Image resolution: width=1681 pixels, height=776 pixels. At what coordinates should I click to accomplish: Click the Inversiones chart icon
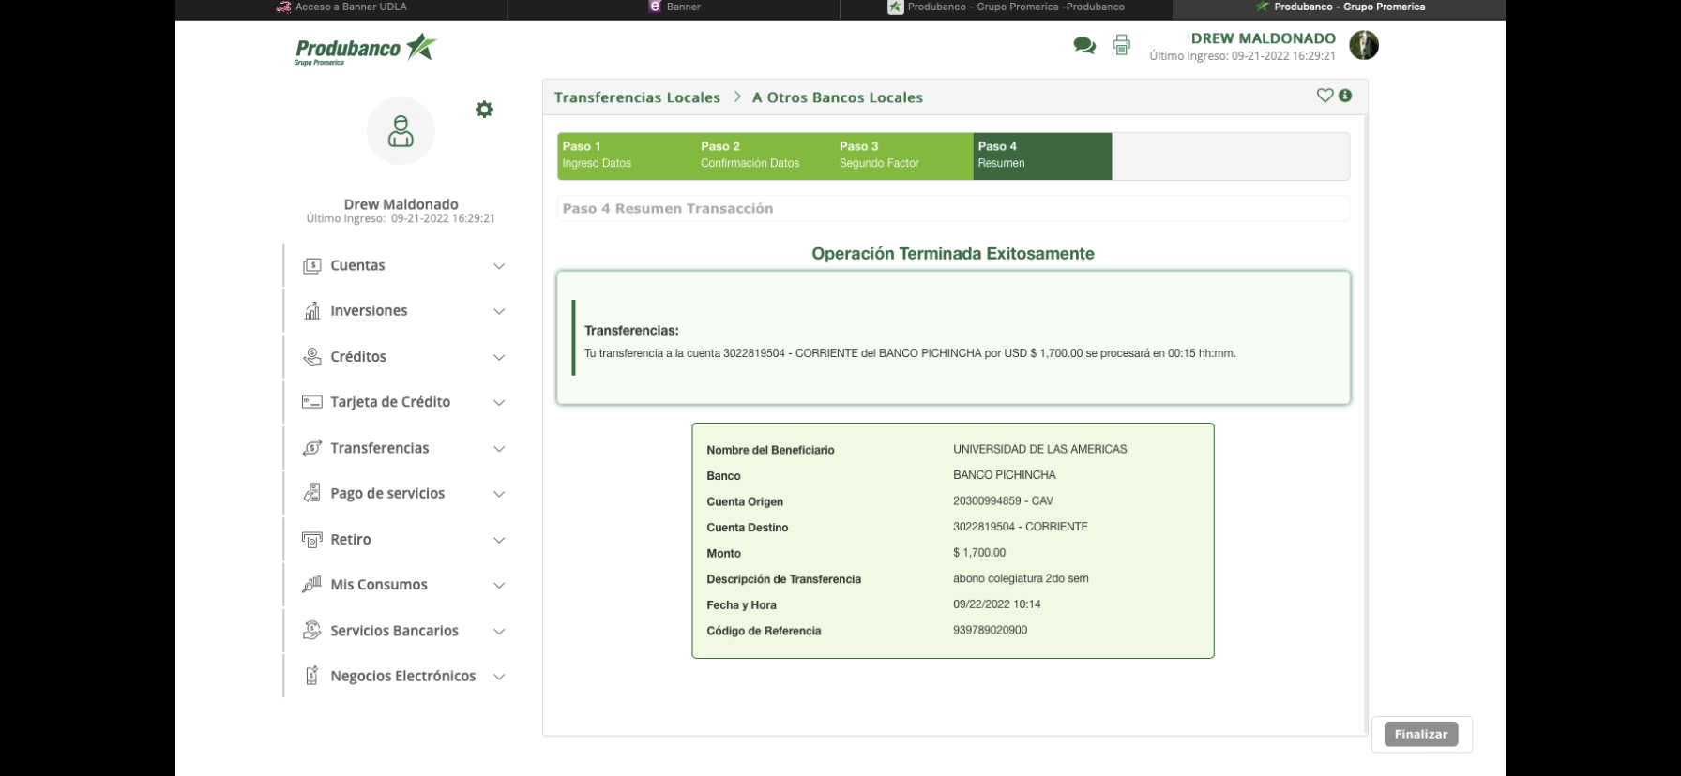pos(312,311)
